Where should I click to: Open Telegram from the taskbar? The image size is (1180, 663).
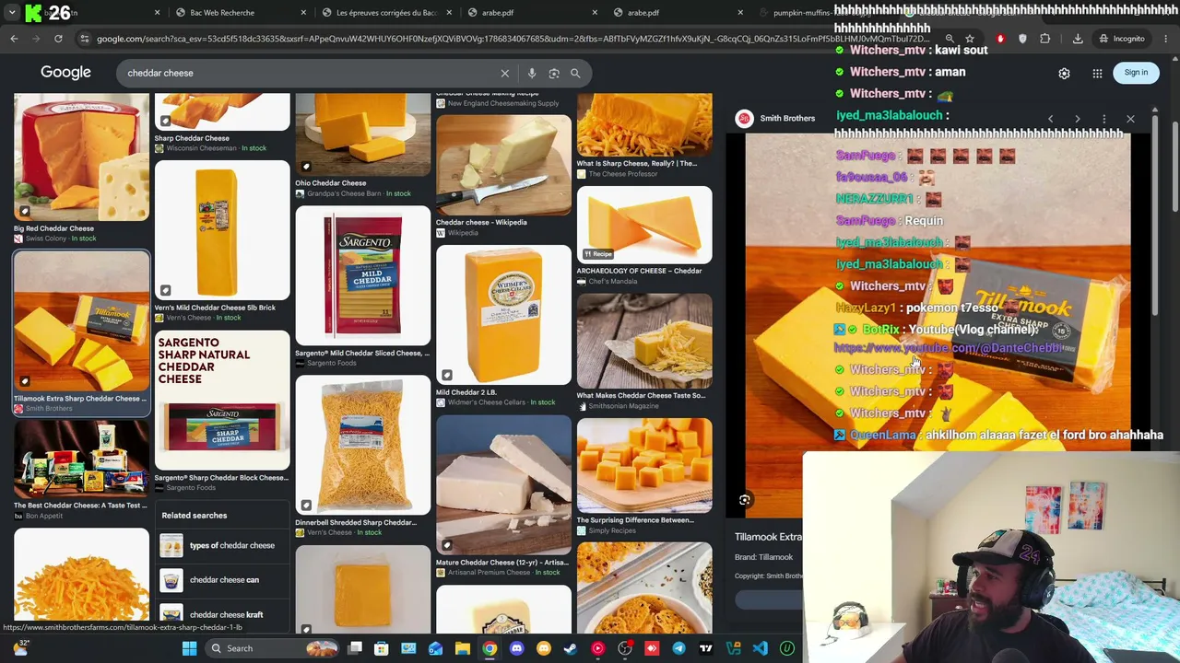(x=678, y=648)
